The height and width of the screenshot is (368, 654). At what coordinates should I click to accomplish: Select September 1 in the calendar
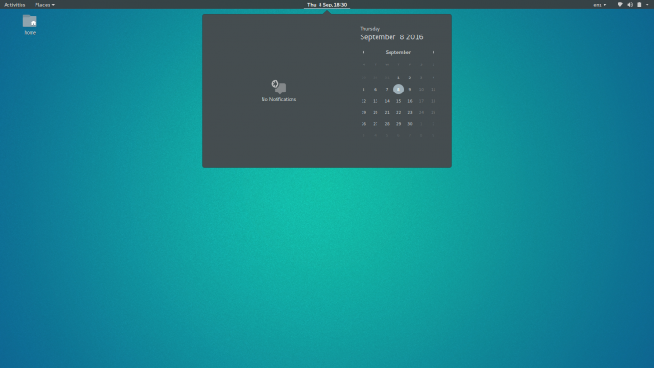tap(398, 78)
